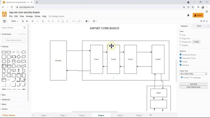Open the waypoints style dropdown
The image size is (210, 118).
point(80,21)
